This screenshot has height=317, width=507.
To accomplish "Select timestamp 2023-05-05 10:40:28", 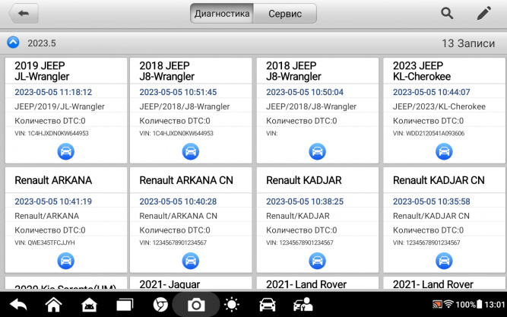I will click(x=178, y=201).
